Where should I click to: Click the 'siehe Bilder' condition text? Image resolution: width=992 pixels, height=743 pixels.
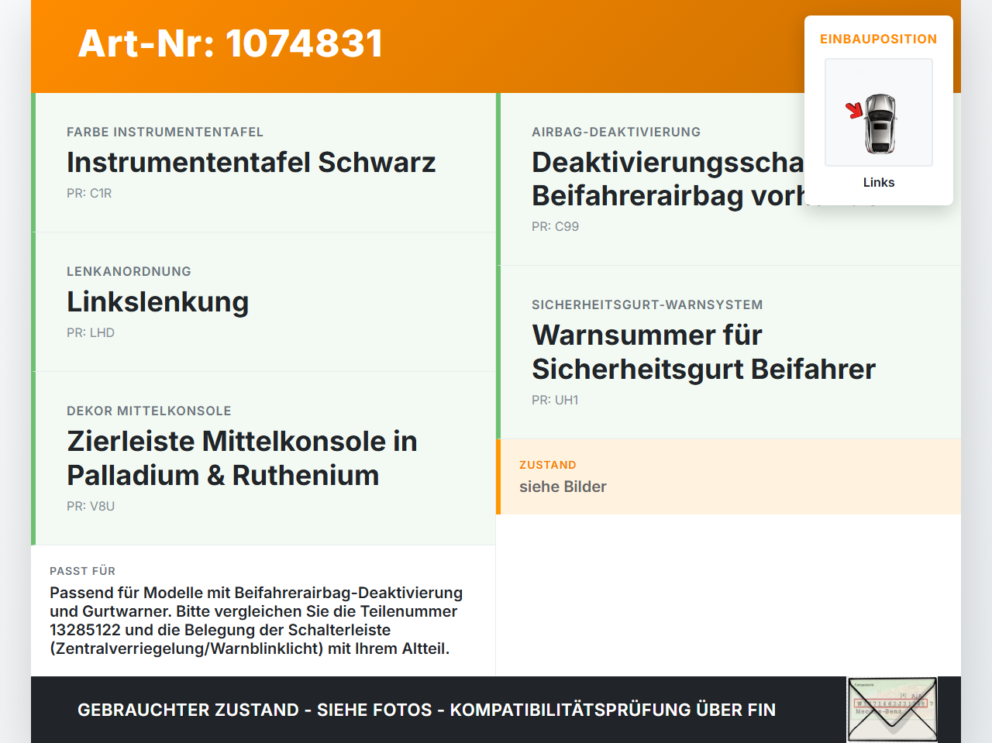click(x=563, y=487)
